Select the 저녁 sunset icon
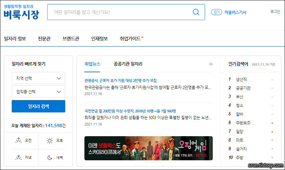 (x=18, y=157)
